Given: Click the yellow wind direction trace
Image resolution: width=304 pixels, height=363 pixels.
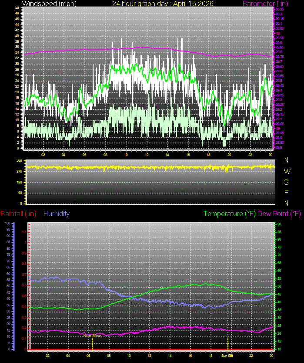Looking at the screenshot, I should 151,167.
